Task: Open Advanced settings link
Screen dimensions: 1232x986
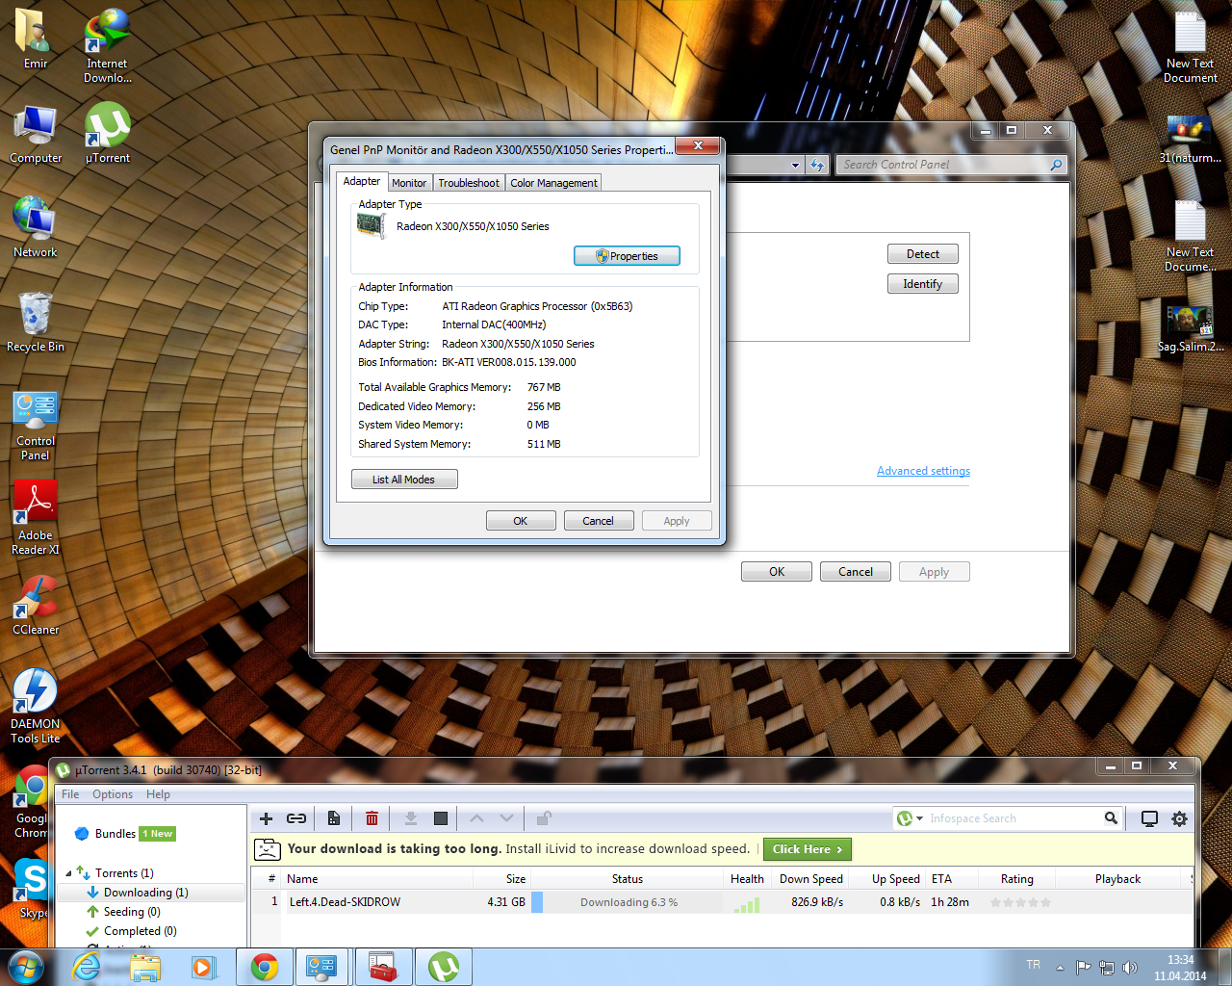Action: tap(923, 471)
